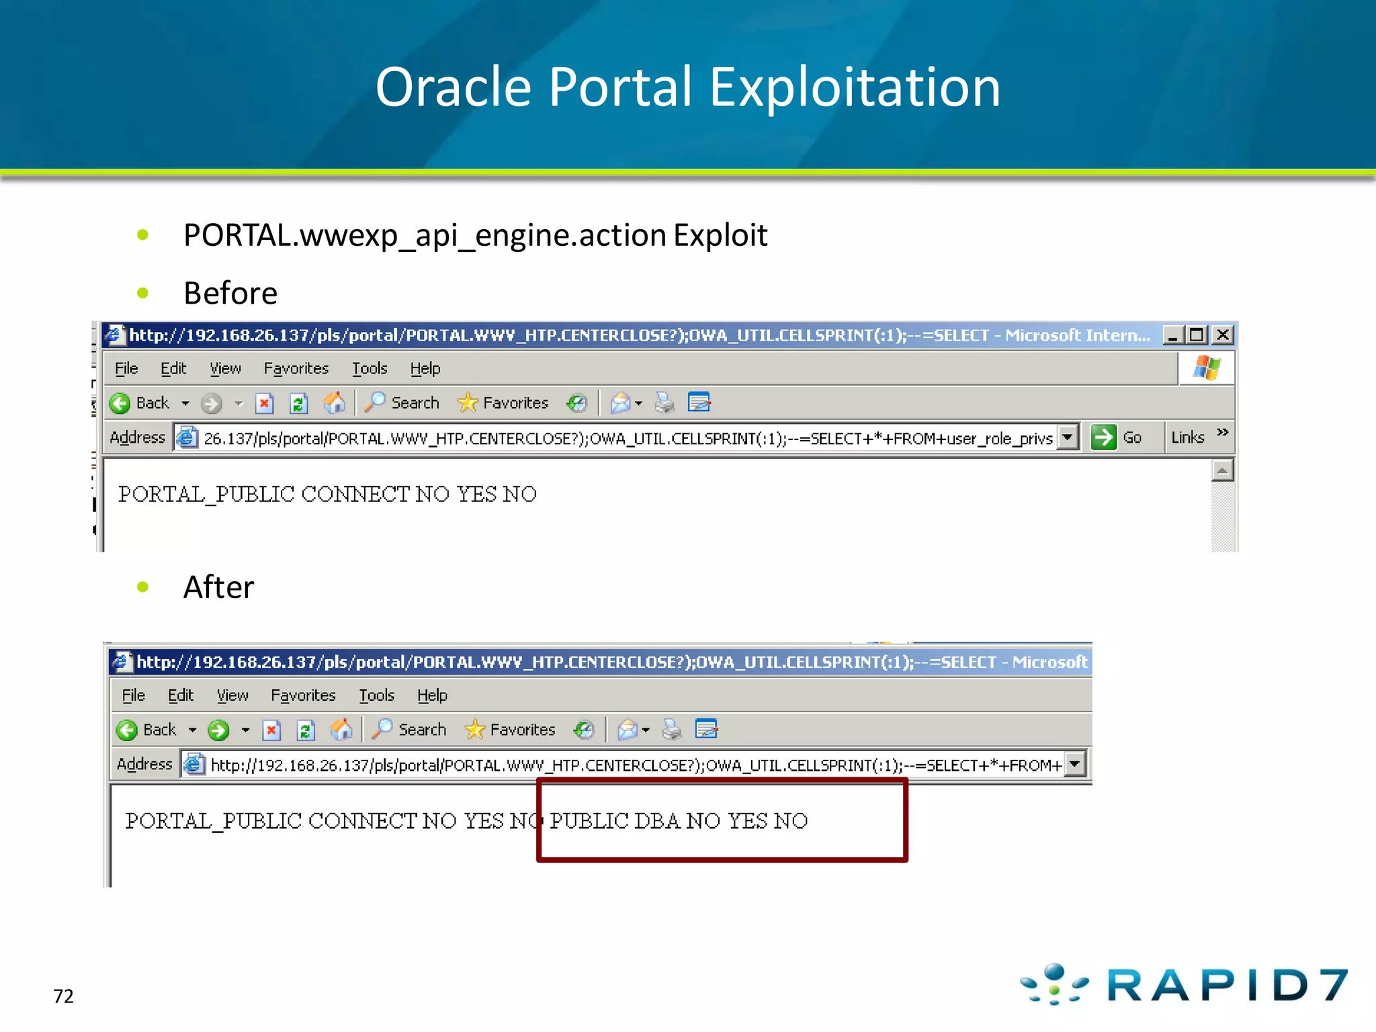Open Forward history dropdown in After browser

tap(246, 730)
